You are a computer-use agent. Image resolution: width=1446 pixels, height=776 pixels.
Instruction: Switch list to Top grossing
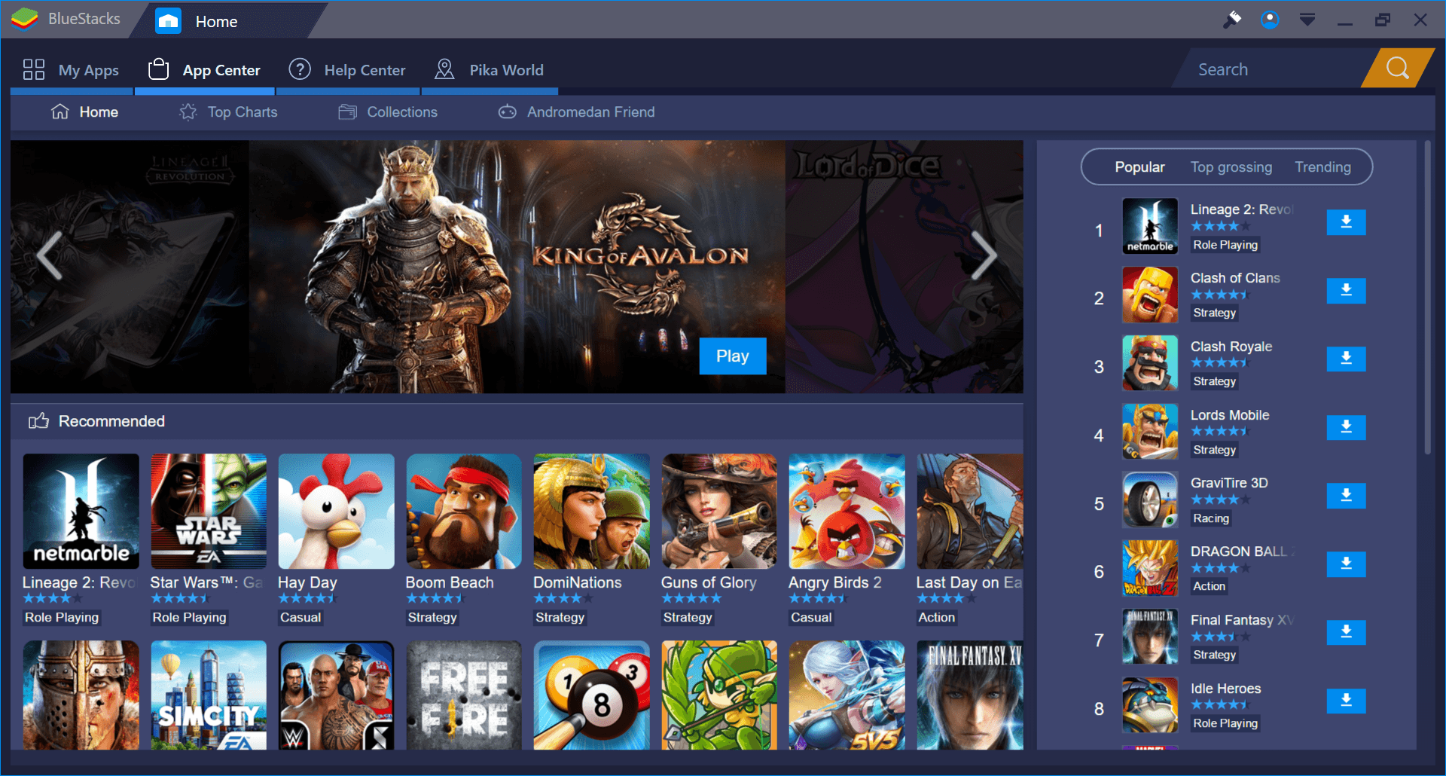[x=1231, y=167]
